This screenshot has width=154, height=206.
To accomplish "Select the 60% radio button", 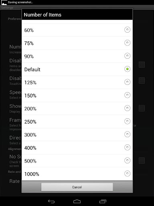I will pos(127,30).
